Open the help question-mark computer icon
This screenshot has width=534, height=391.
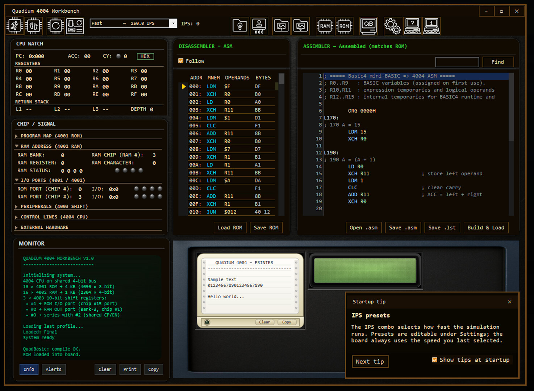click(x=412, y=26)
